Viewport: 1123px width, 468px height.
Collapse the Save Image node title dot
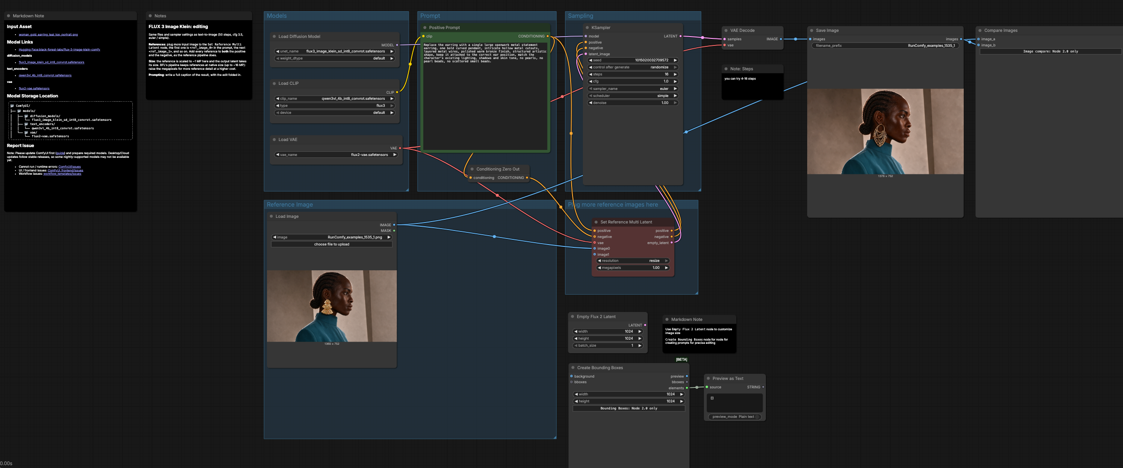[811, 30]
